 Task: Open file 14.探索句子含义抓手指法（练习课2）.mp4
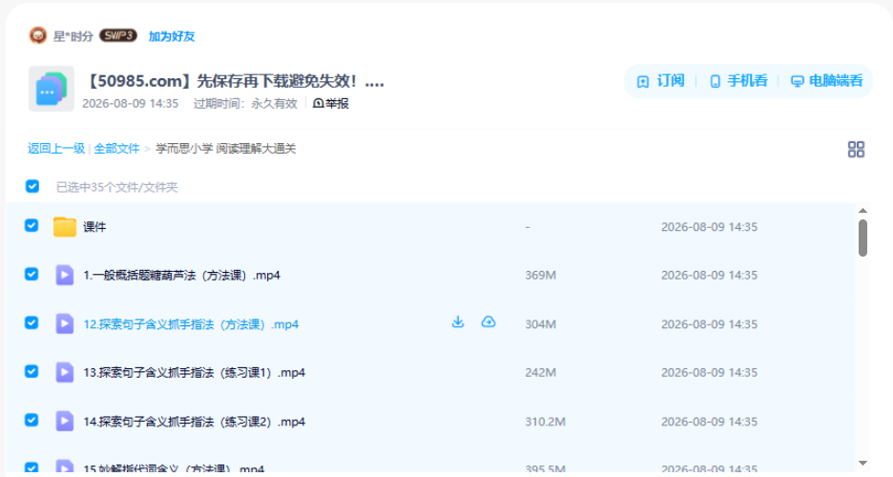pyautogui.click(x=195, y=422)
